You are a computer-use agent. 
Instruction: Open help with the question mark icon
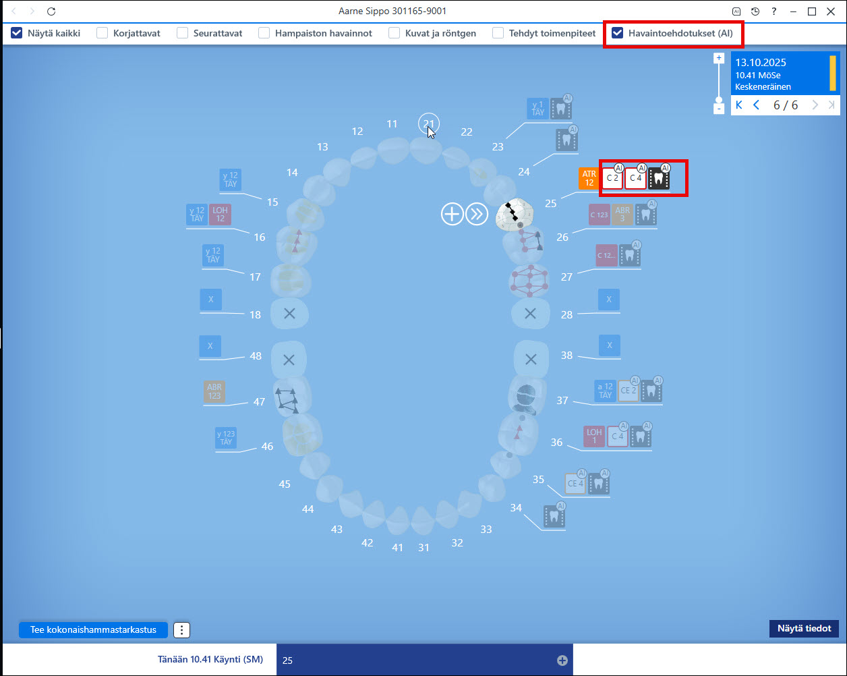(x=774, y=11)
